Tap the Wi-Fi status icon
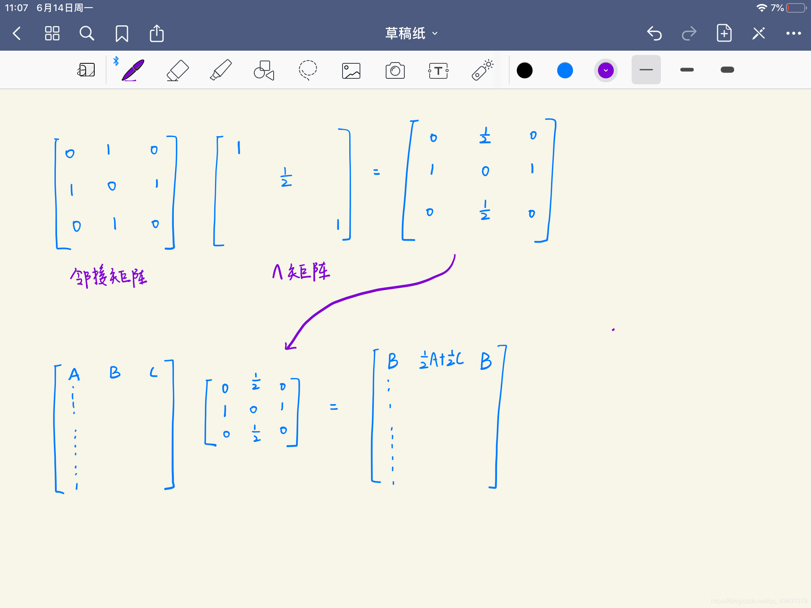This screenshot has height=608, width=811. pyautogui.click(x=762, y=8)
